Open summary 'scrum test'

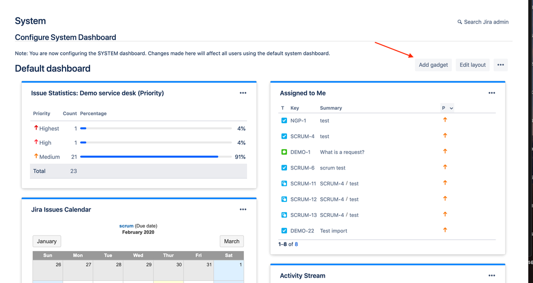tap(332, 168)
